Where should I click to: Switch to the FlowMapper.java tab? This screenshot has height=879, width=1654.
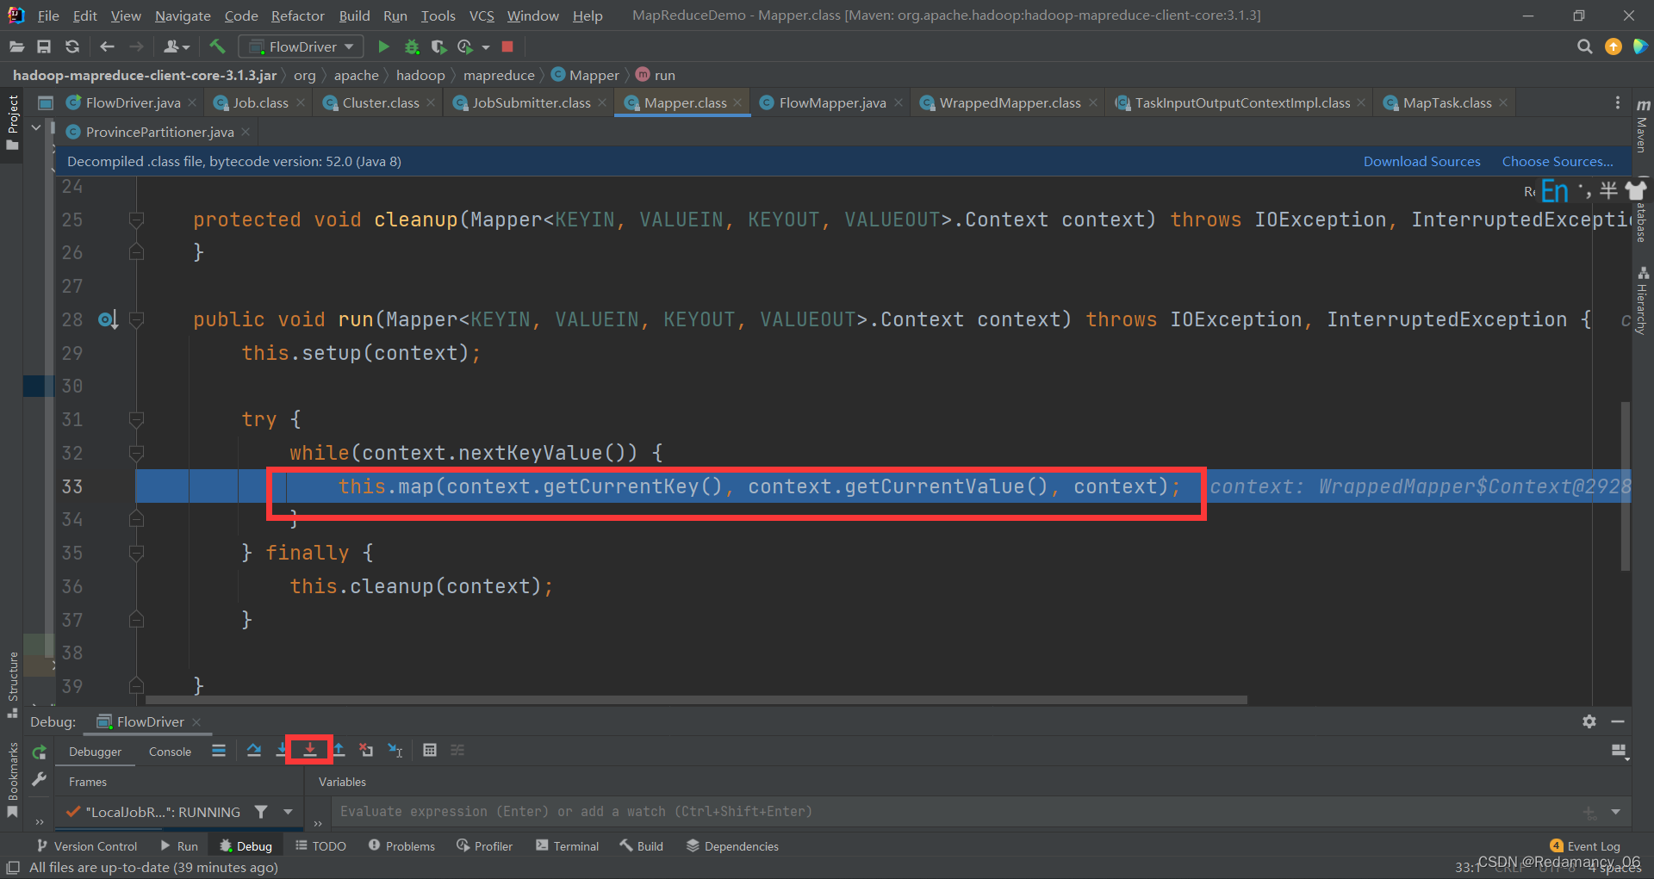pyautogui.click(x=832, y=102)
